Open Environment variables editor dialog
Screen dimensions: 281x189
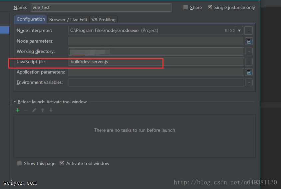pyautogui.click(x=249, y=83)
